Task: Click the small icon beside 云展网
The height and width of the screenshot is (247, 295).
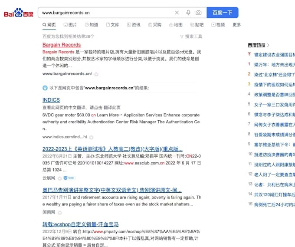Action: tap(59, 178)
